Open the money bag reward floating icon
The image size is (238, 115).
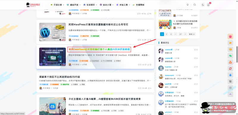coord(230,62)
